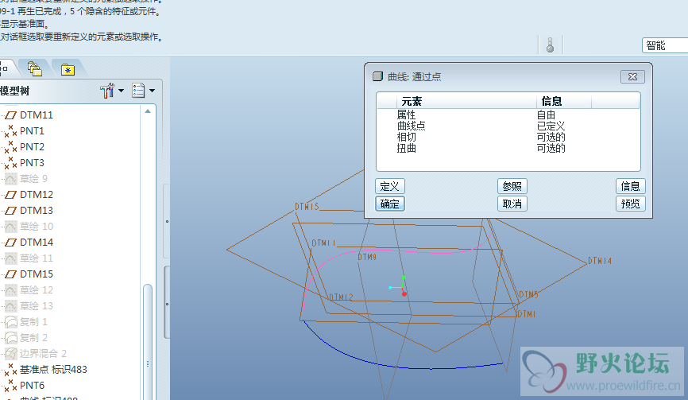Switch to the Folder Browser tab
This screenshot has height=400, width=688.
coord(35,68)
